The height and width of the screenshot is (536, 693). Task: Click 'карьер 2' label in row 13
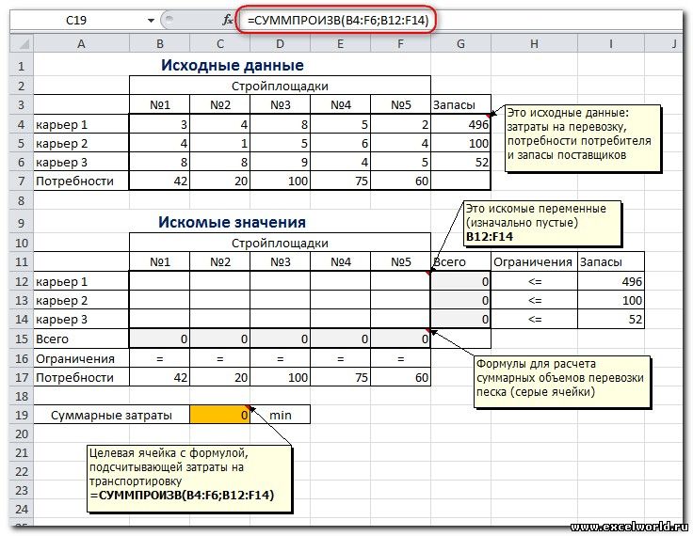click(81, 300)
